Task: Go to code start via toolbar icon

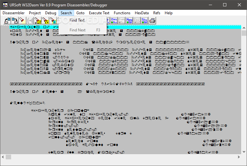Action: click(38, 21)
